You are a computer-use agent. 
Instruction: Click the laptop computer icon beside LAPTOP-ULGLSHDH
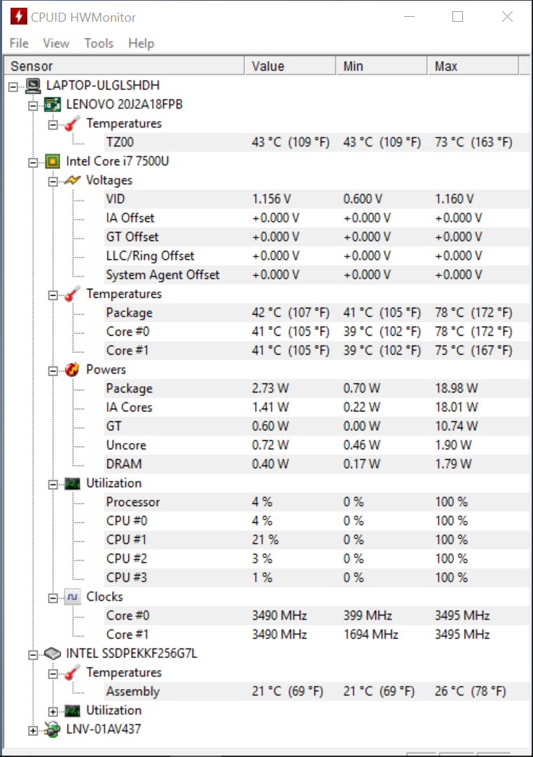tap(33, 86)
